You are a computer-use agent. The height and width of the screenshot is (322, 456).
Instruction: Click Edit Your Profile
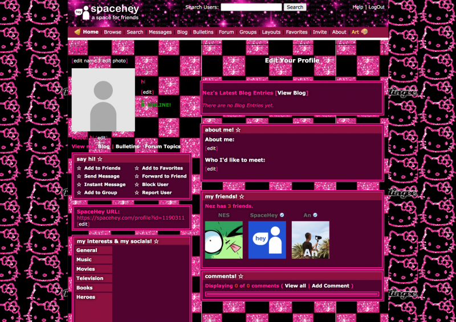[292, 60]
